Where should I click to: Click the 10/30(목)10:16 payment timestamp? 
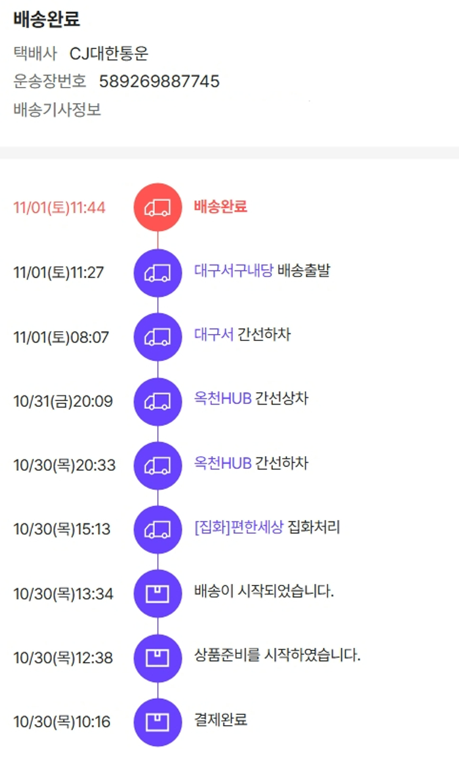click(62, 722)
